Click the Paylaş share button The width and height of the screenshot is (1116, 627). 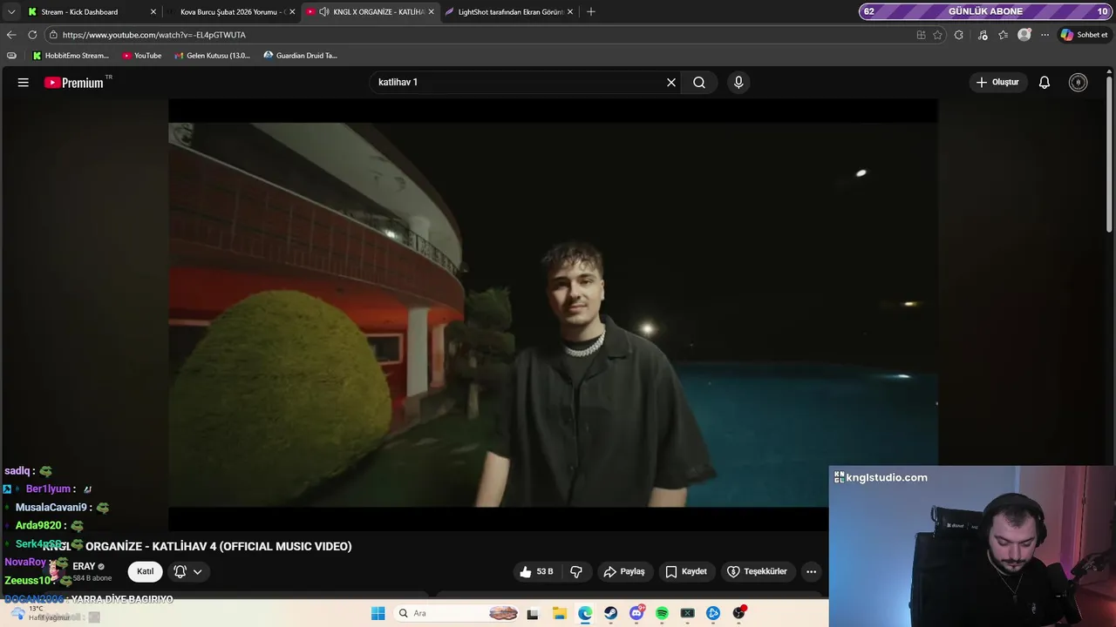[x=624, y=571]
